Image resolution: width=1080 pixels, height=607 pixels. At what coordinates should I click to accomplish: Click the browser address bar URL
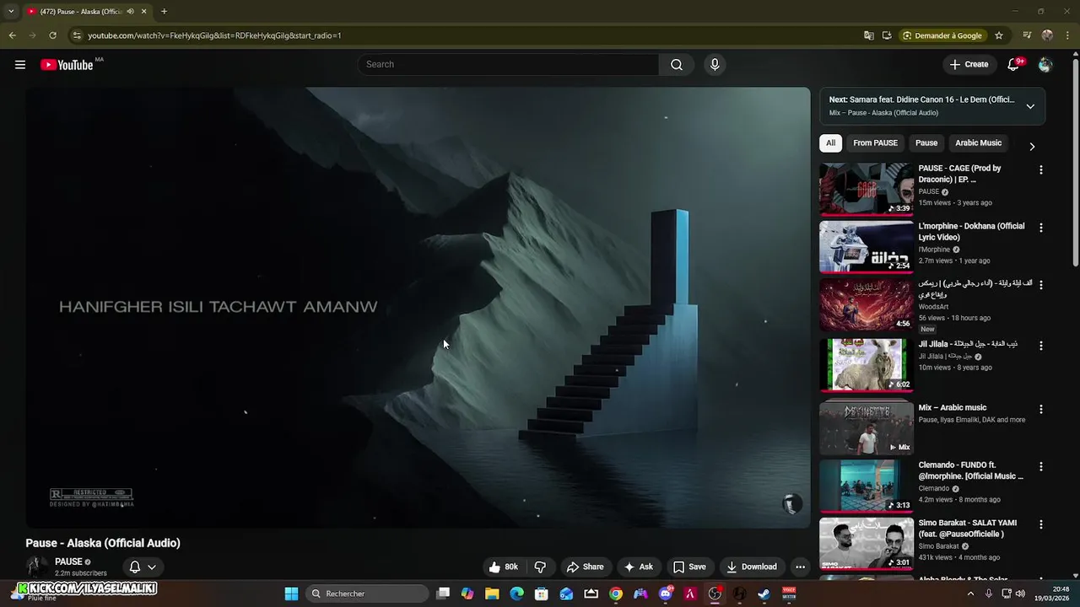coord(214,35)
